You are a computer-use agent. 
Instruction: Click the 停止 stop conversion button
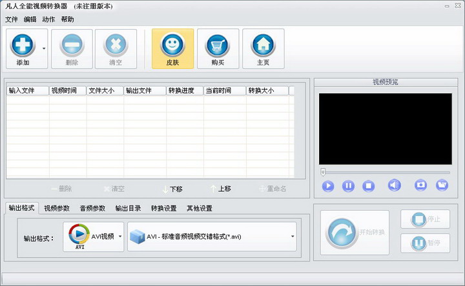(x=425, y=219)
